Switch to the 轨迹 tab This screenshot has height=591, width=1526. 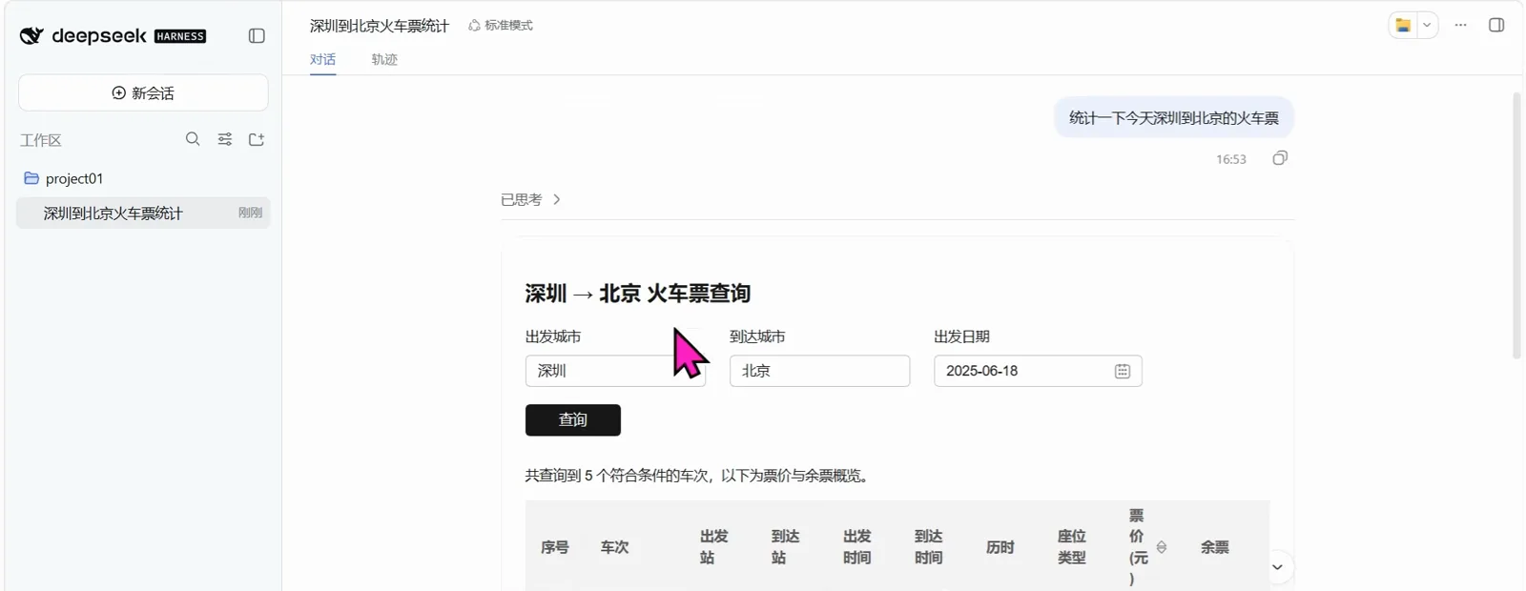(x=384, y=59)
